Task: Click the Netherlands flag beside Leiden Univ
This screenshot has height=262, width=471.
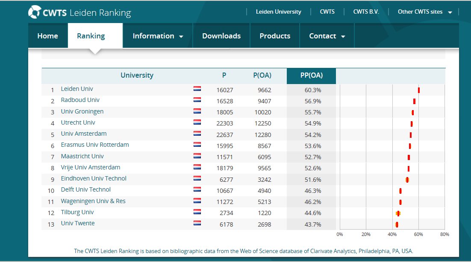Action: click(197, 89)
